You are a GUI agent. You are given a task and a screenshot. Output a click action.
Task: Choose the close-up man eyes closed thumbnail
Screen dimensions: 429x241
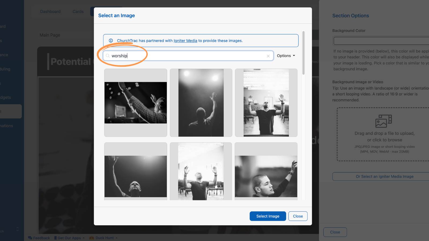(266, 171)
